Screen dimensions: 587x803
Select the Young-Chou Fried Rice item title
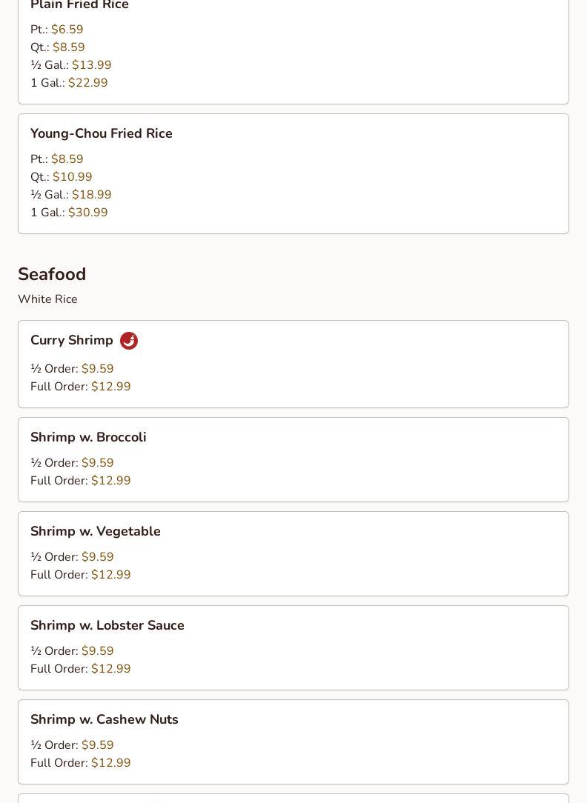point(102,133)
